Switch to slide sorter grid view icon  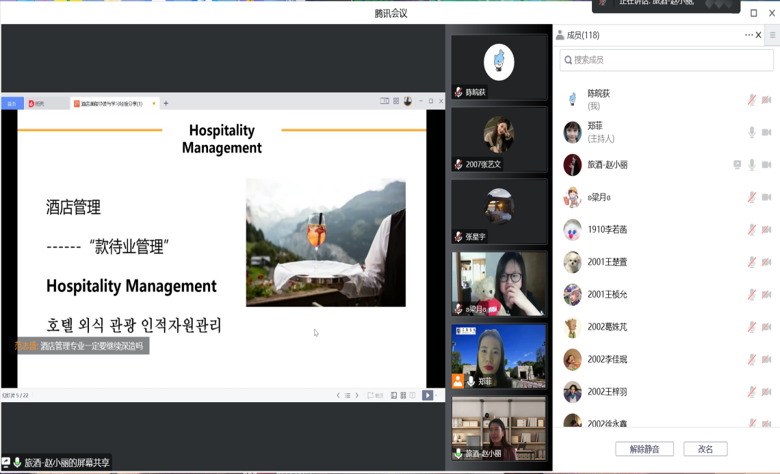404,395
